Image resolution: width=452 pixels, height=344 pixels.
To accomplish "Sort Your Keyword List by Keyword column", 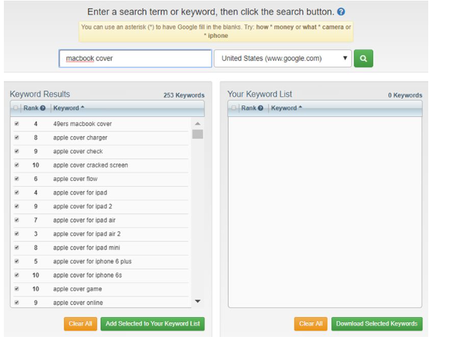I will pyautogui.click(x=286, y=108).
